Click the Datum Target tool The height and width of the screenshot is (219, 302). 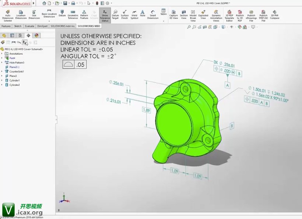(x=115, y=15)
